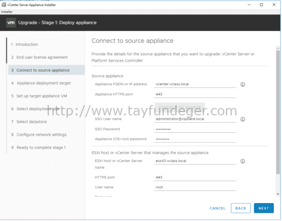Click the ESXi HTTPS port field

[x=195, y=177]
